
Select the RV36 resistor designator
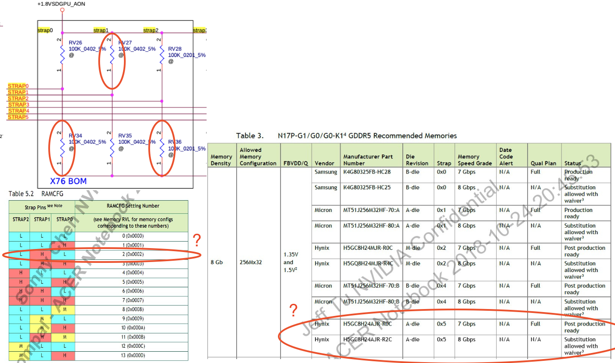[x=175, y=142]
